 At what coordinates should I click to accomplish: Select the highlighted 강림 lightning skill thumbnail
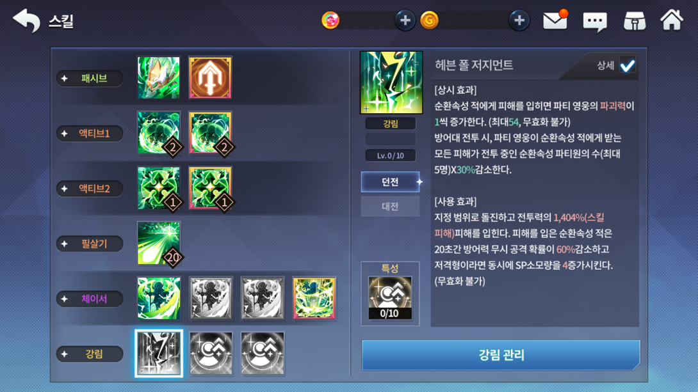point(159,354)
